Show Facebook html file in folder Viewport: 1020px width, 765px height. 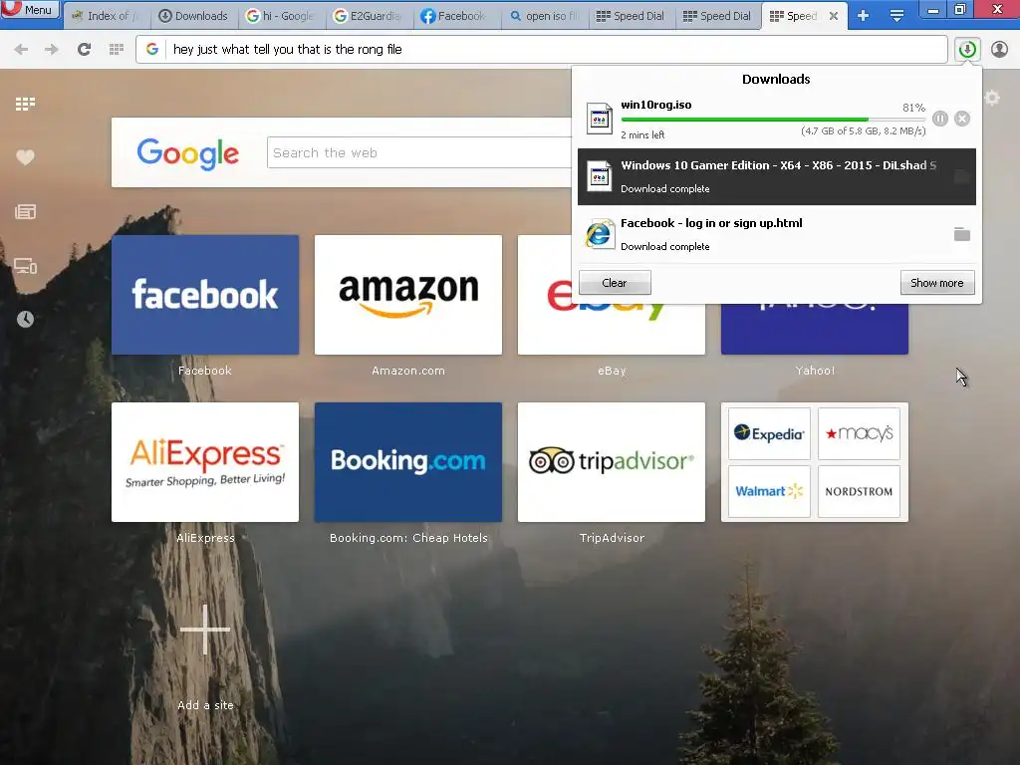(962, 234)
